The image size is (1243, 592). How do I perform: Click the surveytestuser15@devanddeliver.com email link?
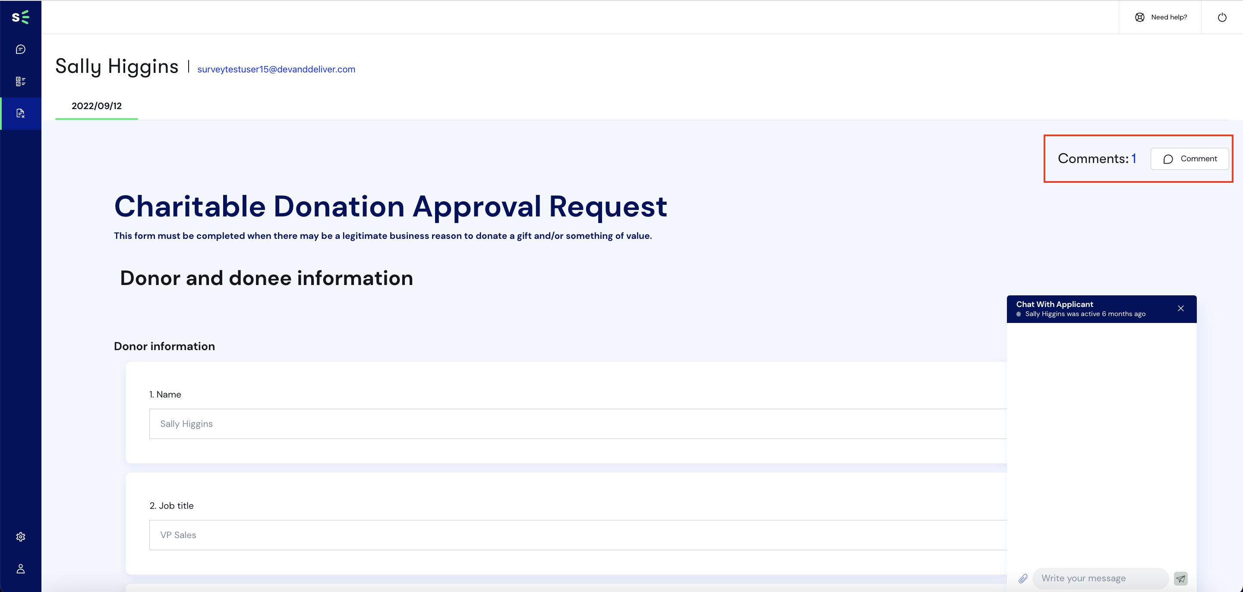(277, 69)
